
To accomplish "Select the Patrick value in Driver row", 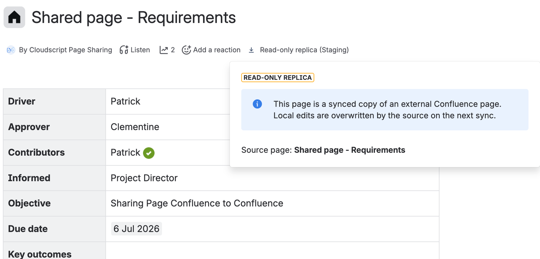I will coord(125,101).
